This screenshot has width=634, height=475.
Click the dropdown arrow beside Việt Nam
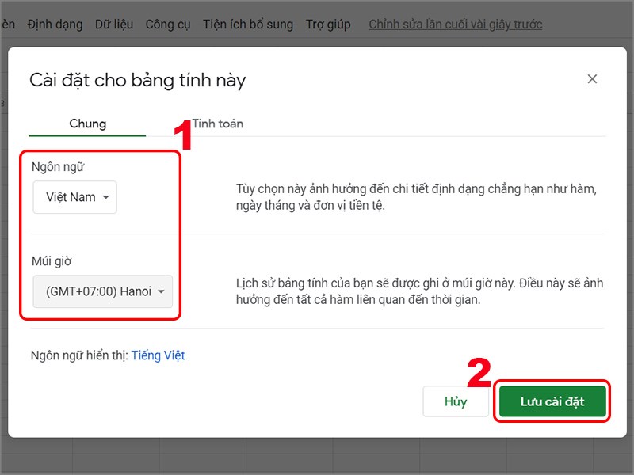point(105,197)
